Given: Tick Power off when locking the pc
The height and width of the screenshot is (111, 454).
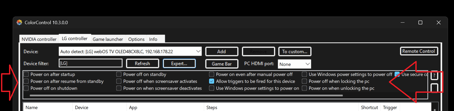Looking at the screenshot, I should [x=304, y=81].
